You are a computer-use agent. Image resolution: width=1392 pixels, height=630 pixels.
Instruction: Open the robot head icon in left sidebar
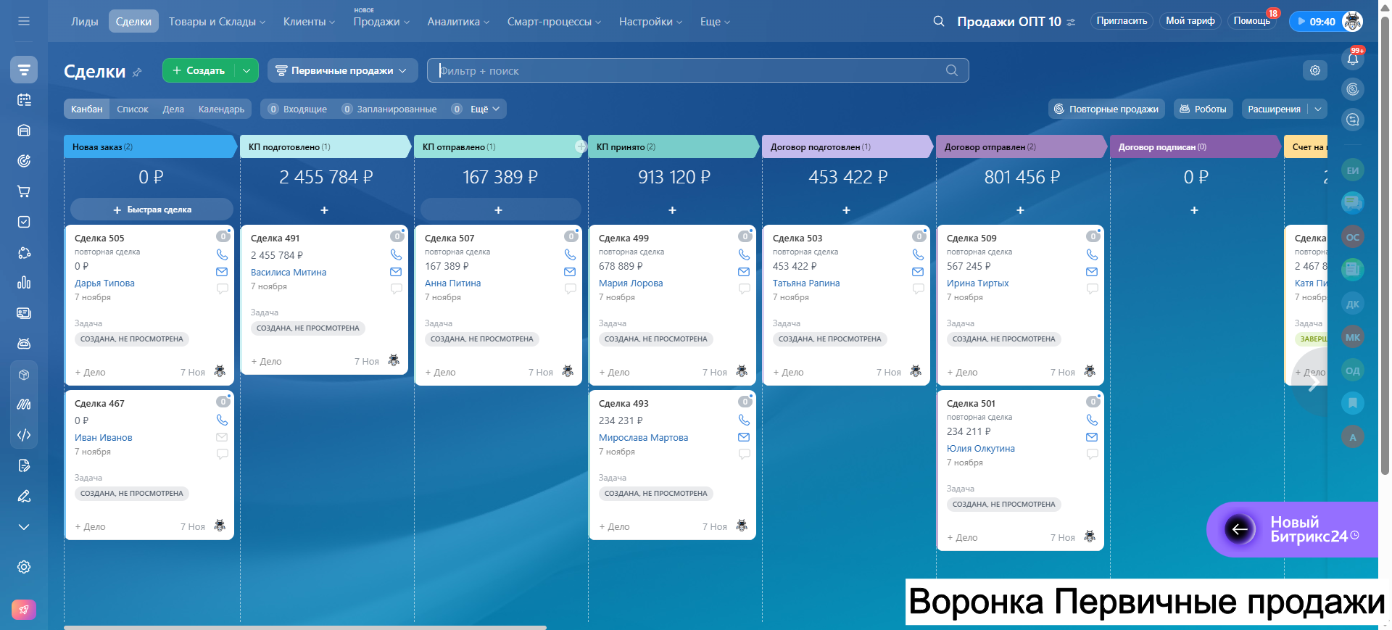pyautogui.click(x=24, y=344)
